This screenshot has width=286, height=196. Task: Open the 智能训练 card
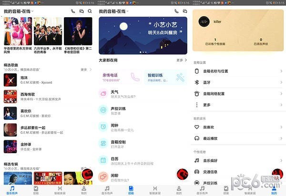[x=165, y=77]
